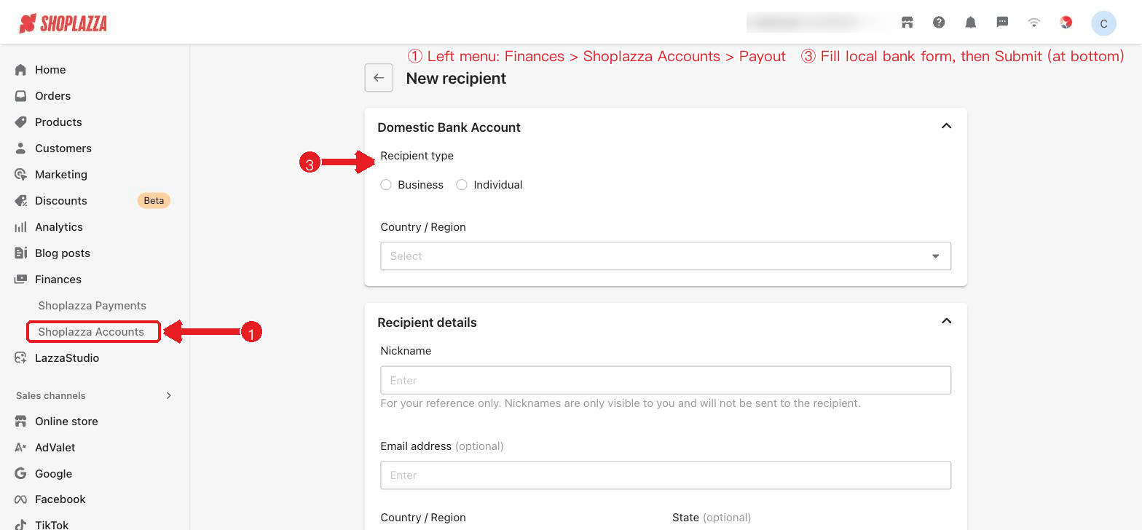Select the Individual recipient type
Image resolution: width=1142 pixels, height=530 pixels.
click(x=489, y=185)
